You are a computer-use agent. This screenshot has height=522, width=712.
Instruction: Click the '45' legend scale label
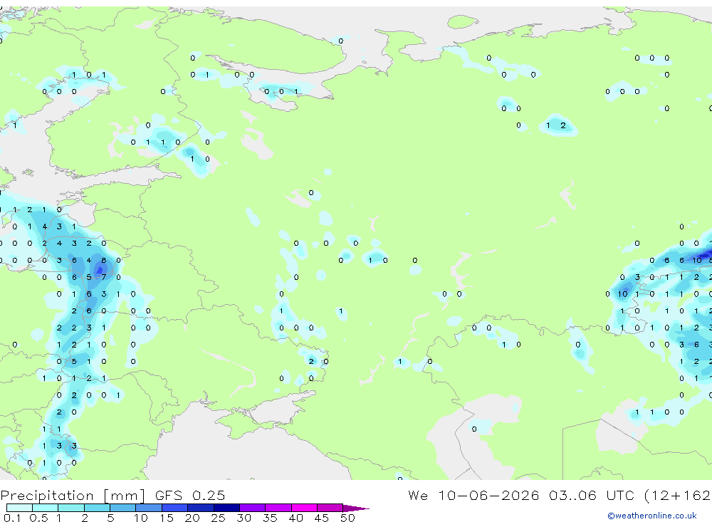322,518
